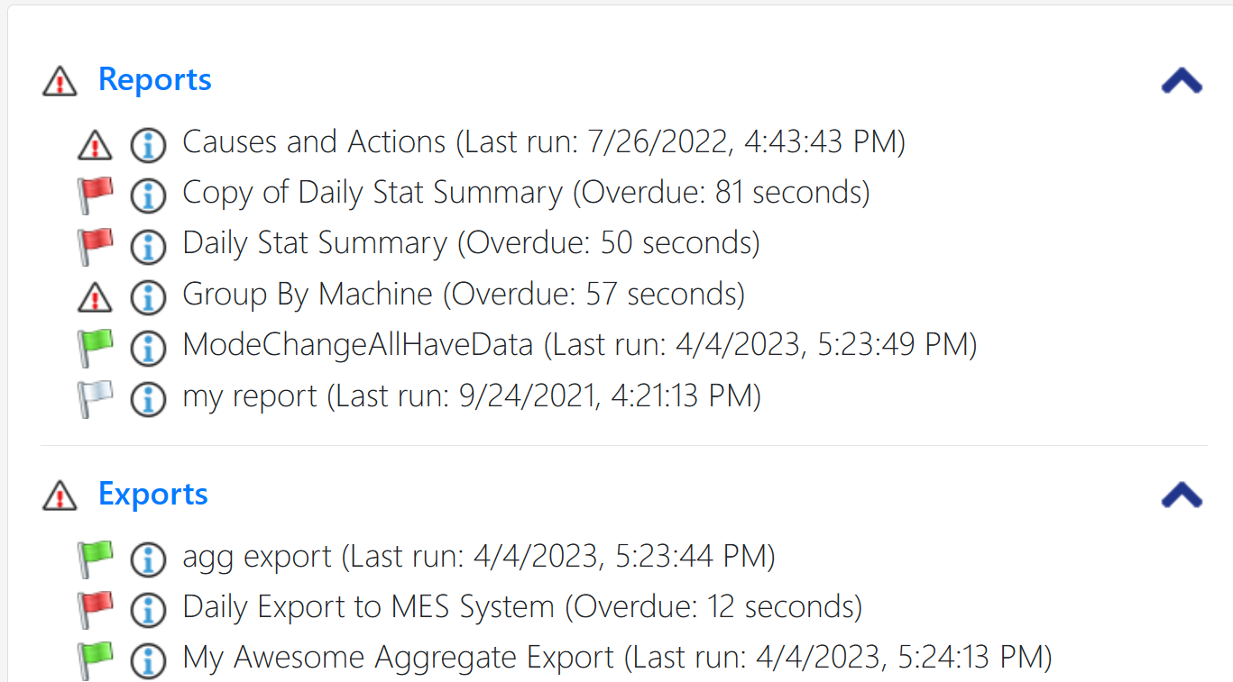The height and width of the screenshot is (682, 1233).
Task: Click warning triangle beside Exports heading
Action: 60,496
